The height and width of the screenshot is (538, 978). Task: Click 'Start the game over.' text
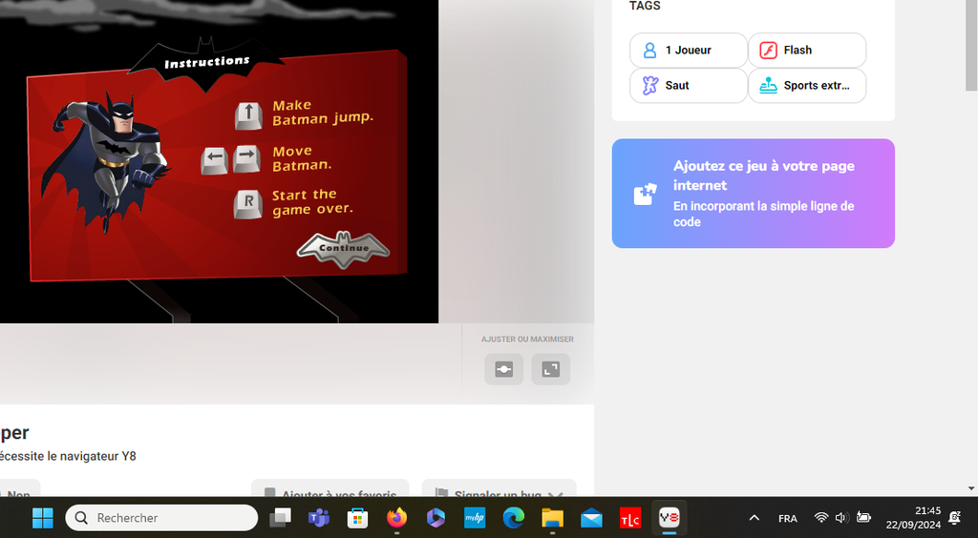tap(312, 202)
